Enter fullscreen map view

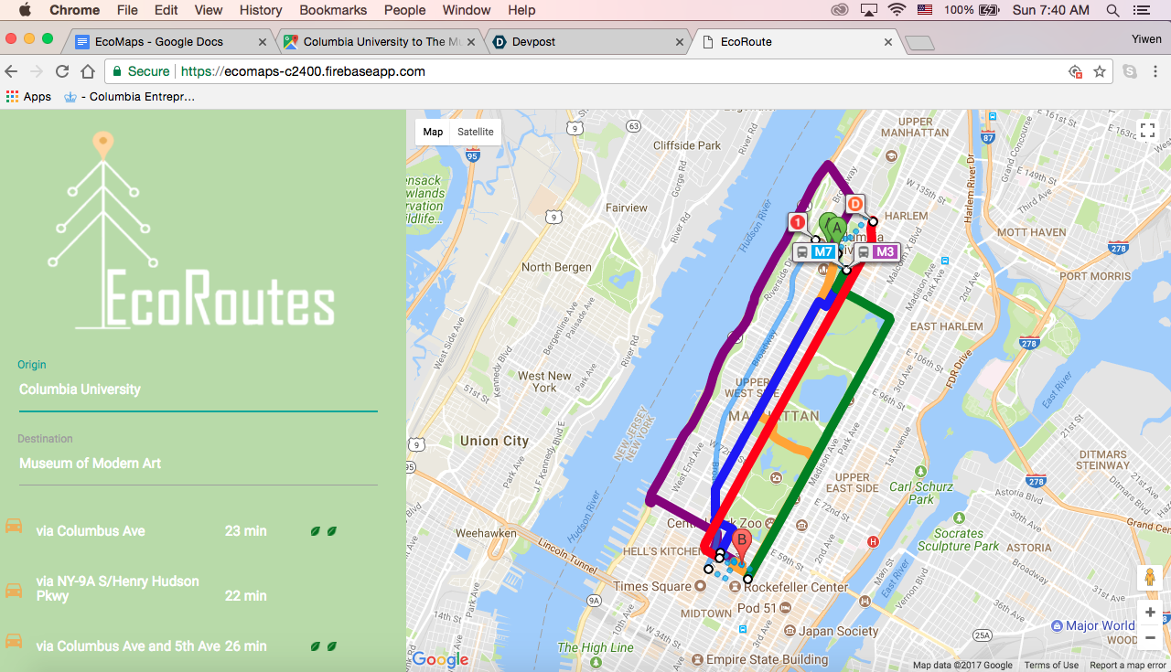1147,131
